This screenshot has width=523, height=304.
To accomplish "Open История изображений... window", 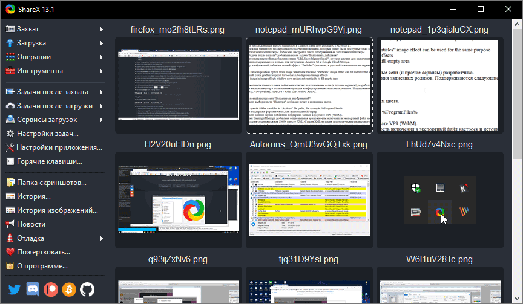I will [x=54, y=210].
